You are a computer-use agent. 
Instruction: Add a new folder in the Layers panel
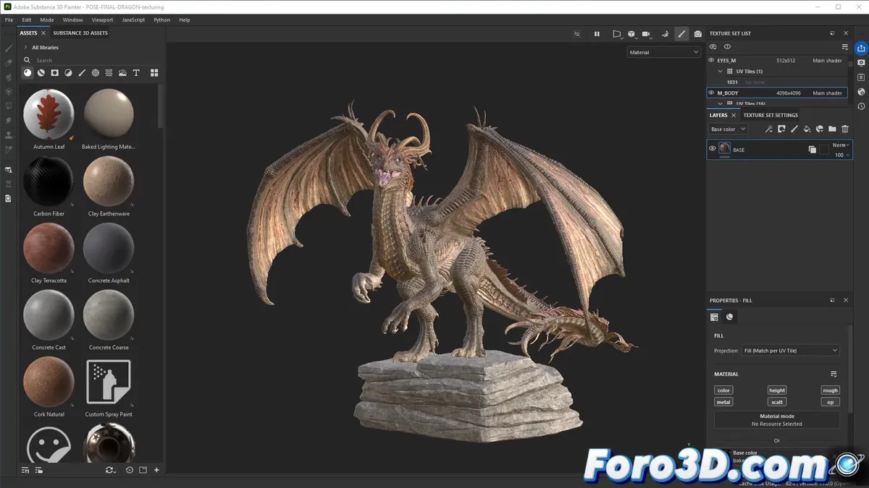831,129
